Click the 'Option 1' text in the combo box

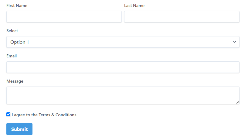point(20,42)
